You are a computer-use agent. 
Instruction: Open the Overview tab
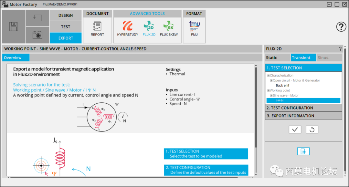tap(16, 57)
